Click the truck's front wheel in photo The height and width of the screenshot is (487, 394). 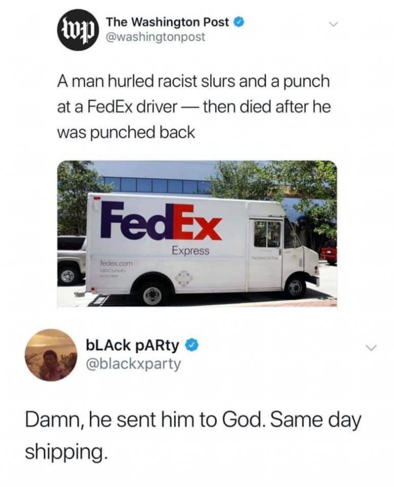click(x=295, y=287)
